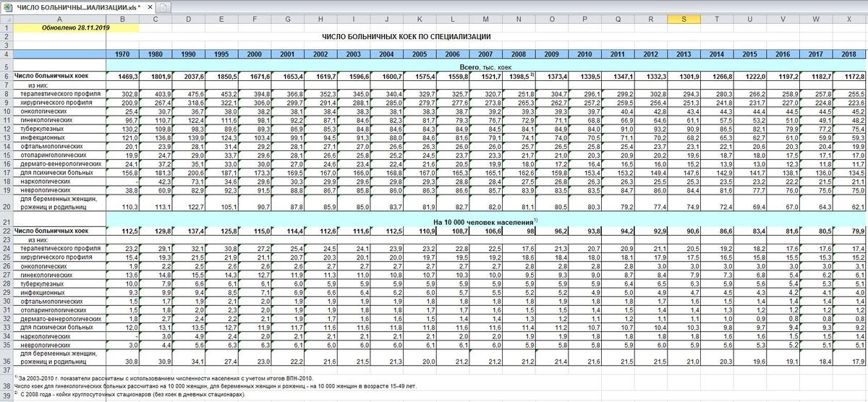Select row 4 header
868x402 pixels.
(6, 54)
